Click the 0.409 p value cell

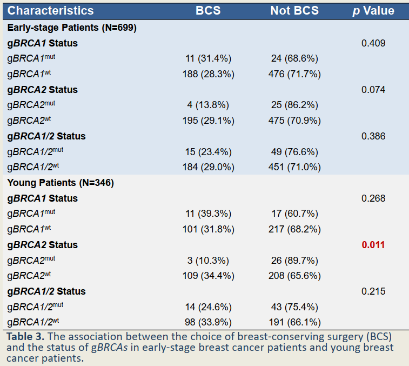pos(373,43)
